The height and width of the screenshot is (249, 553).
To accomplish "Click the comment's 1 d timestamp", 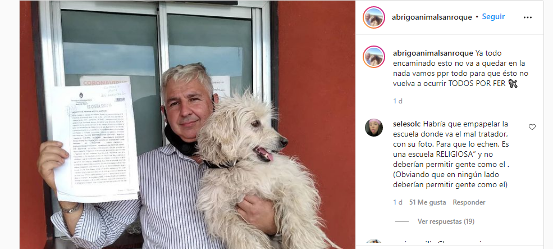I will pos(397,202).
